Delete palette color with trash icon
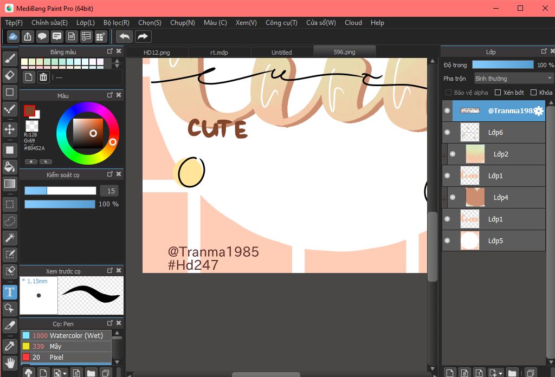Screen dimensions: 555x377 coord(43,77)
